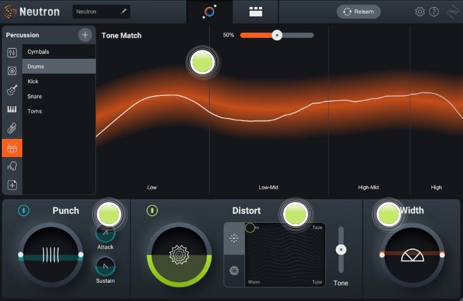Click the 50% Tone Match value

click(229, 35)
